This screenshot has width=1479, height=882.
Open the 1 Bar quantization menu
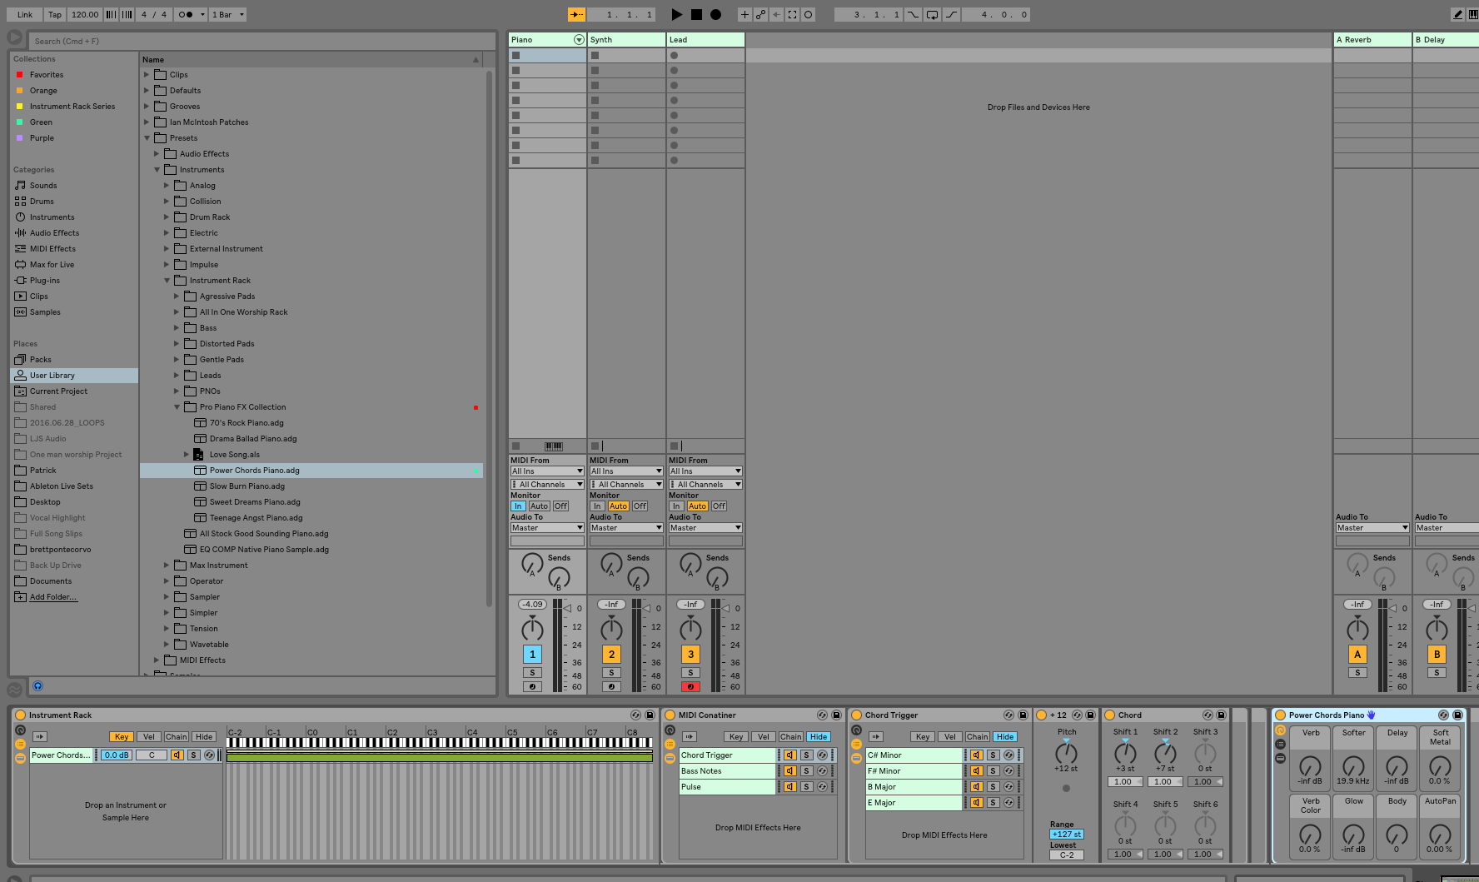tap(228, 14)
